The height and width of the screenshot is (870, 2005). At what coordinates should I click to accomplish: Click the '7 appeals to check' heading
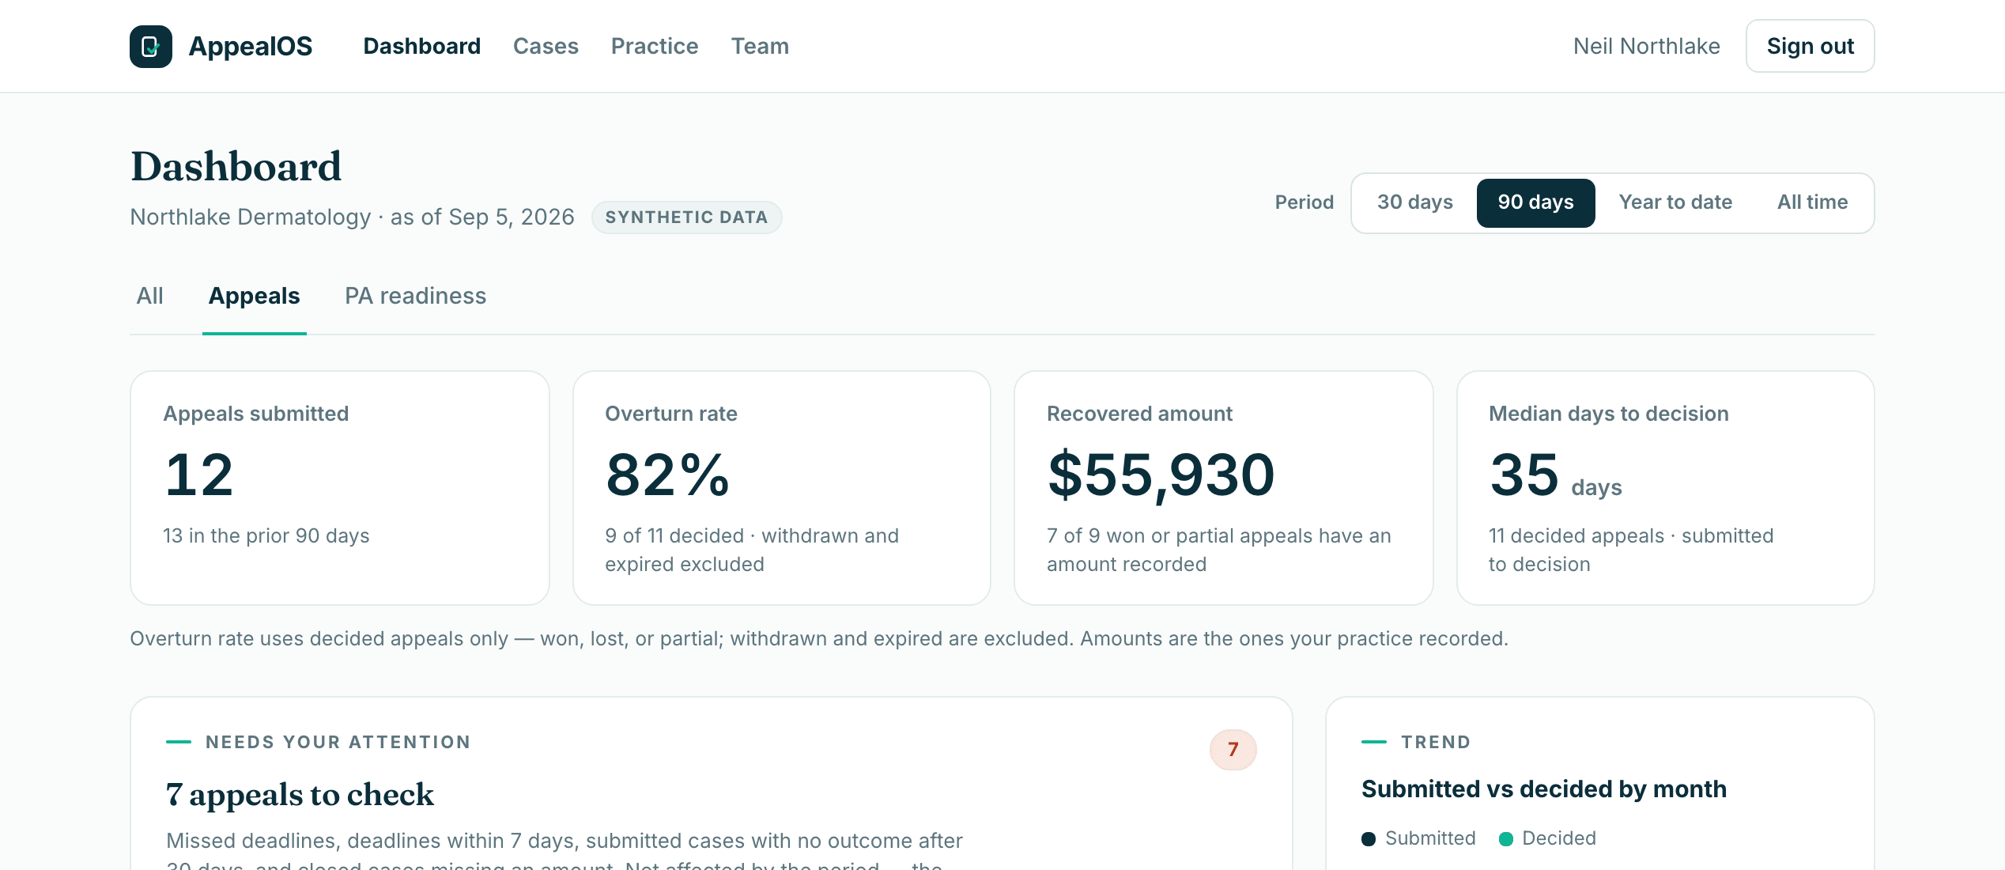pyautogui.click(x=300, y=795)
